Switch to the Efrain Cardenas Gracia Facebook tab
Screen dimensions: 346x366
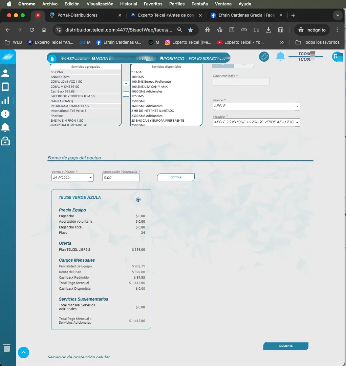coord(246,15)
